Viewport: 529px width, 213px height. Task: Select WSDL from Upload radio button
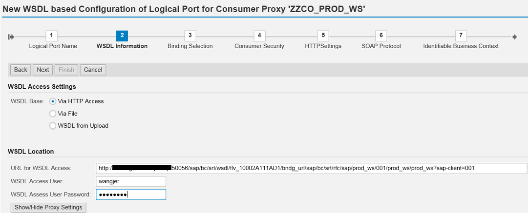coord(53,126)
